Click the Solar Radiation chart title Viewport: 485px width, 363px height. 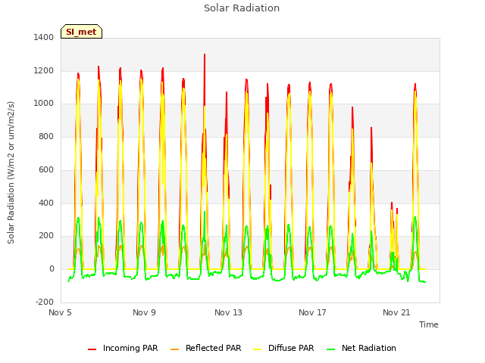tap(242, 8)
